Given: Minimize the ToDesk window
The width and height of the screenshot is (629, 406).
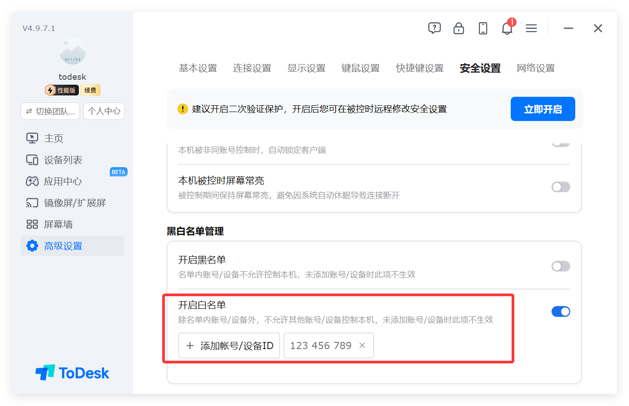Looking at the screenshot, I should 569,28.
